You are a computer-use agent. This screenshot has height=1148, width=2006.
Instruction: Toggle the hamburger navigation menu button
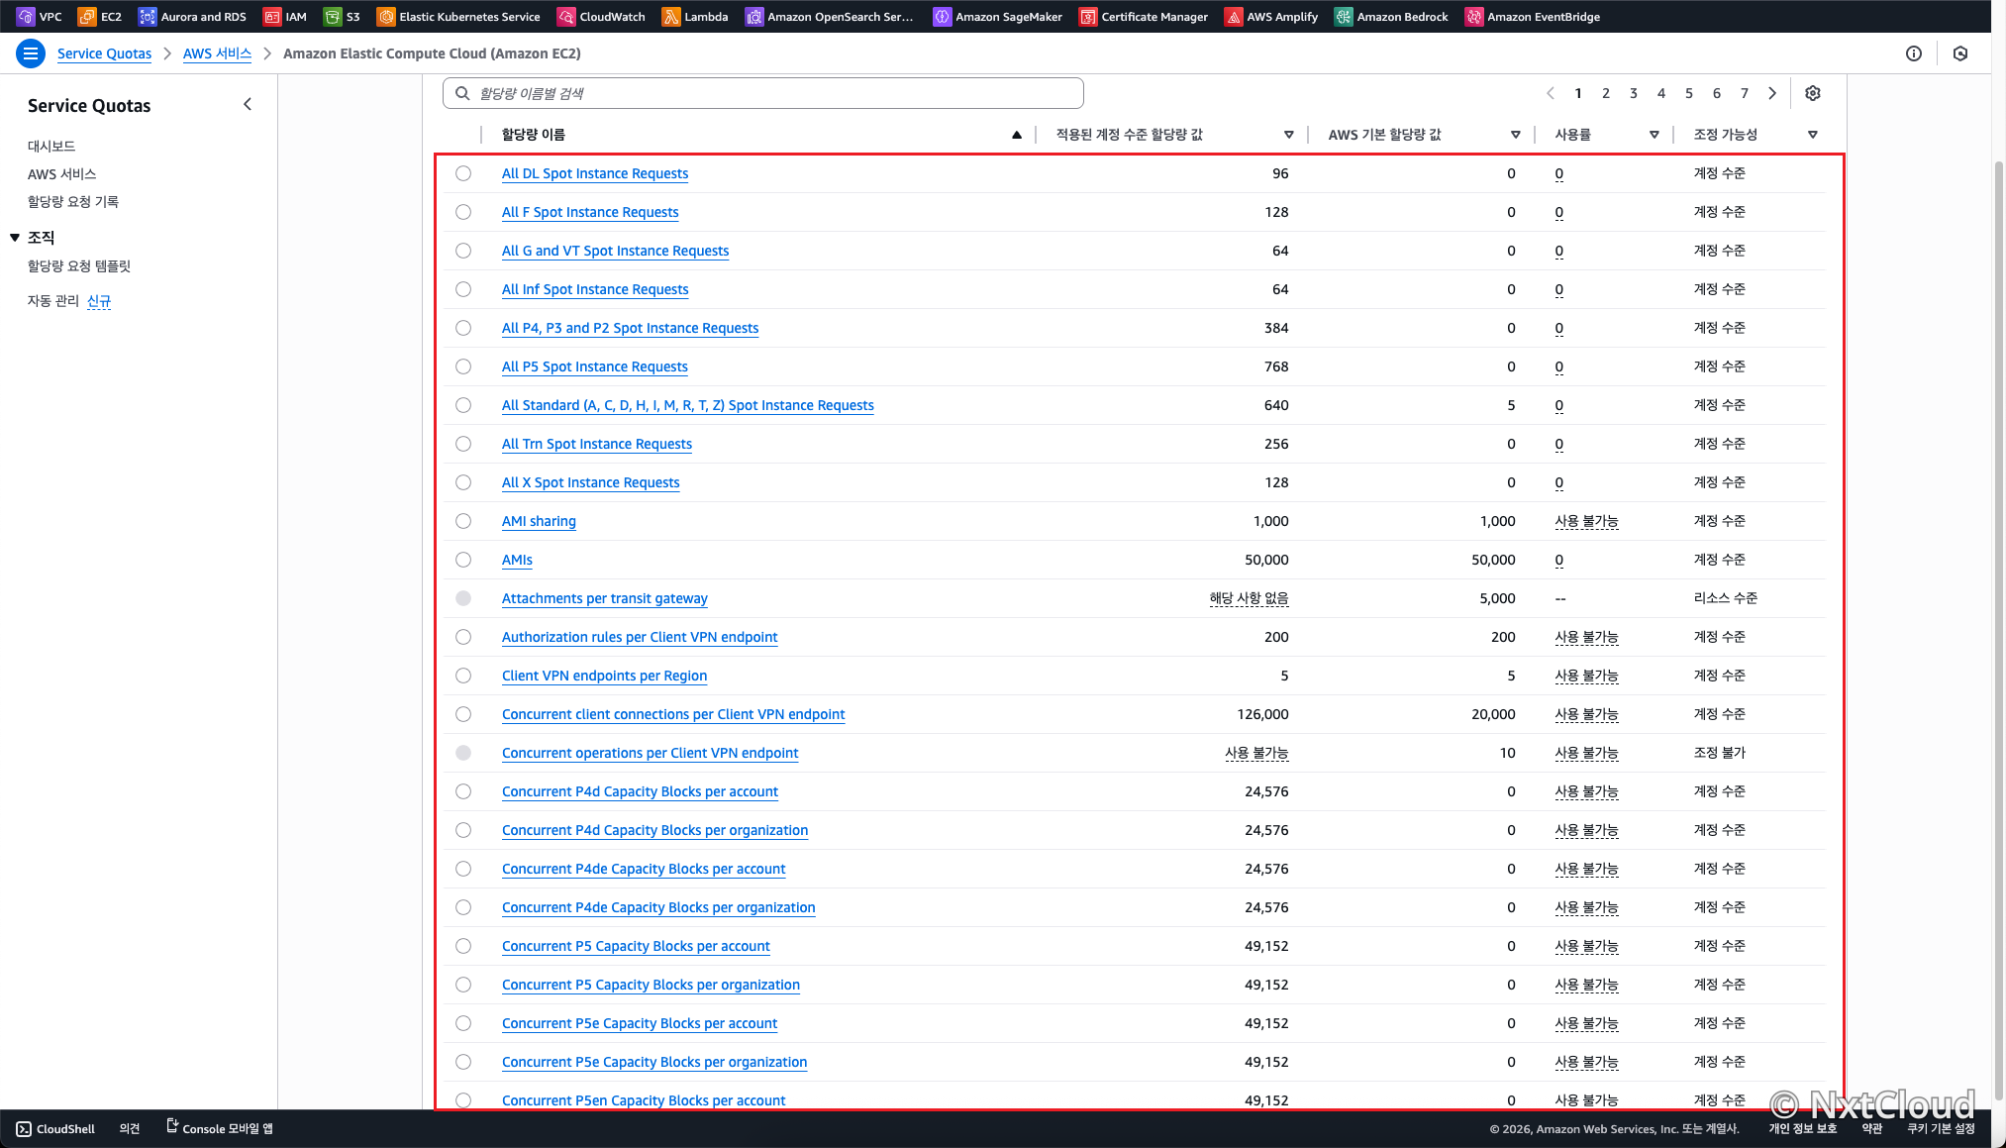tap(31, 53)
